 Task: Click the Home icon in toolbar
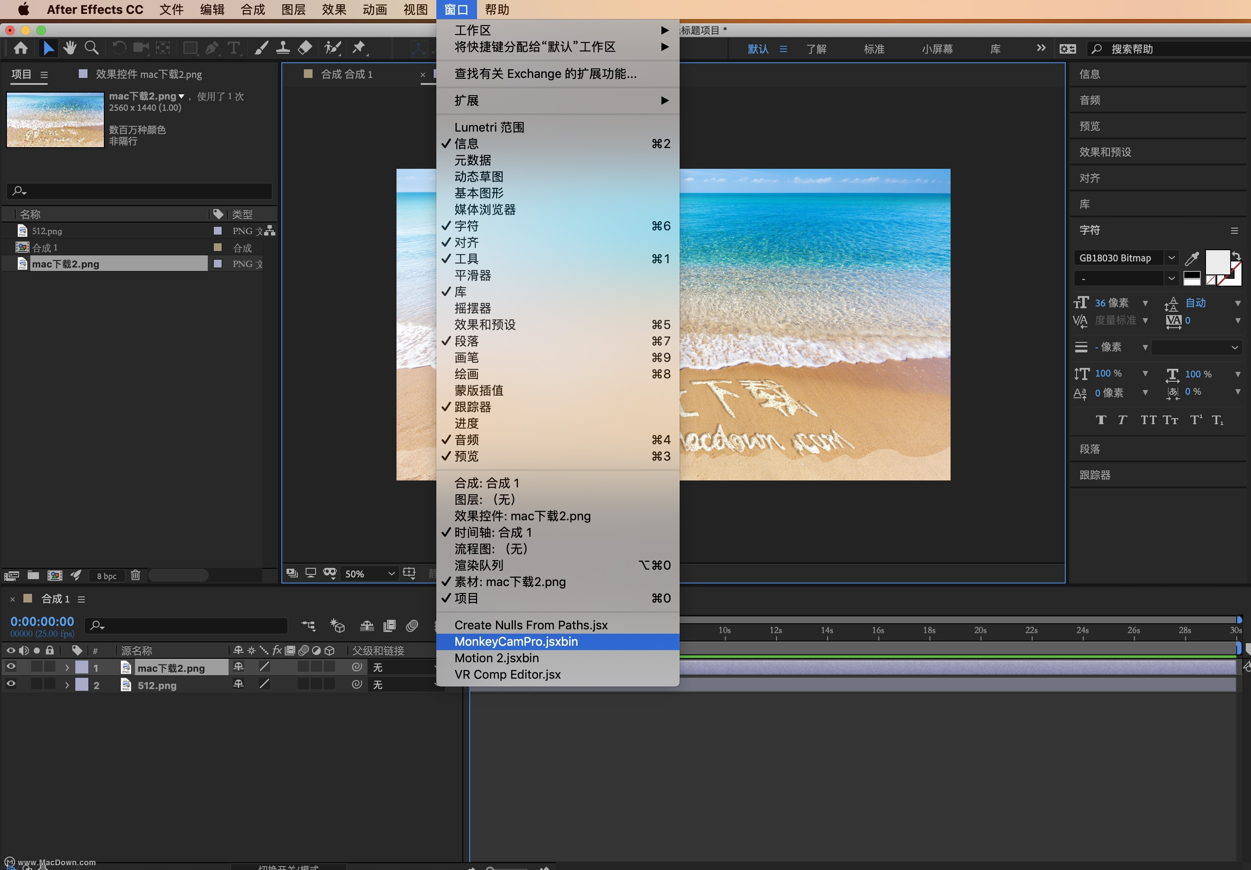(21, 48)
